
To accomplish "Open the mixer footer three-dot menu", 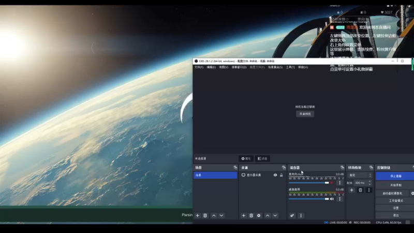I will 301,215.
